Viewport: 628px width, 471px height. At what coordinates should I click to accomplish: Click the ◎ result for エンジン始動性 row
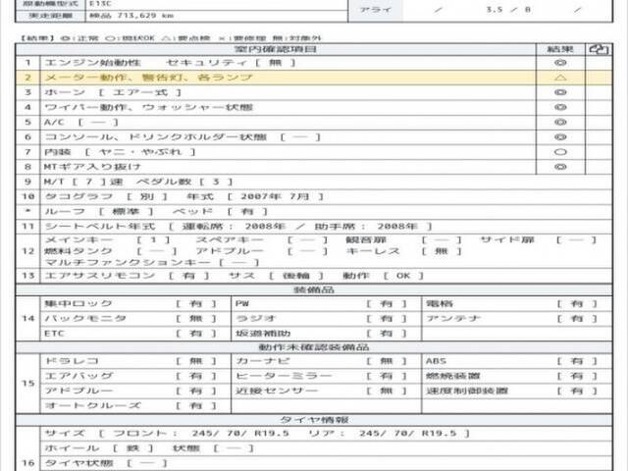560,63
